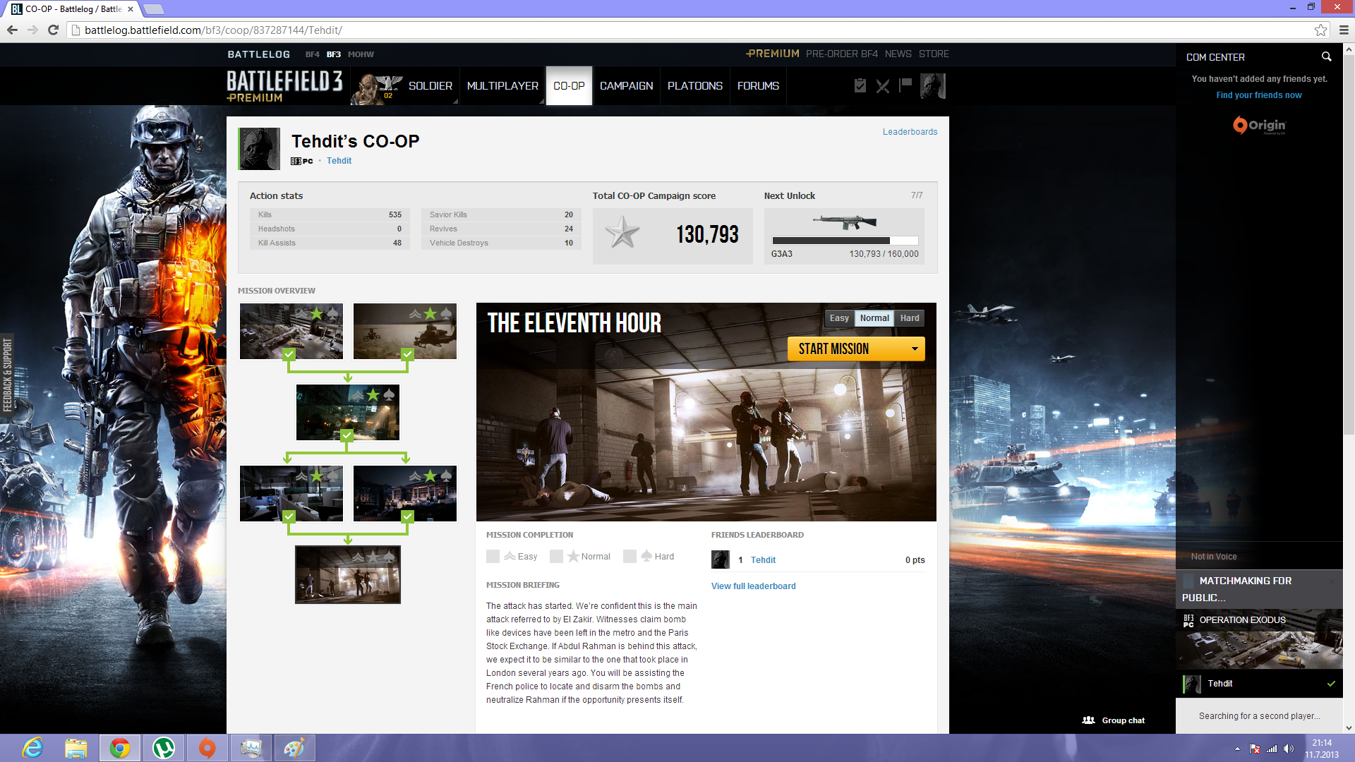1355x762 pixels.
Task: Click the campaign score star icon
Action: click(622, 233)
